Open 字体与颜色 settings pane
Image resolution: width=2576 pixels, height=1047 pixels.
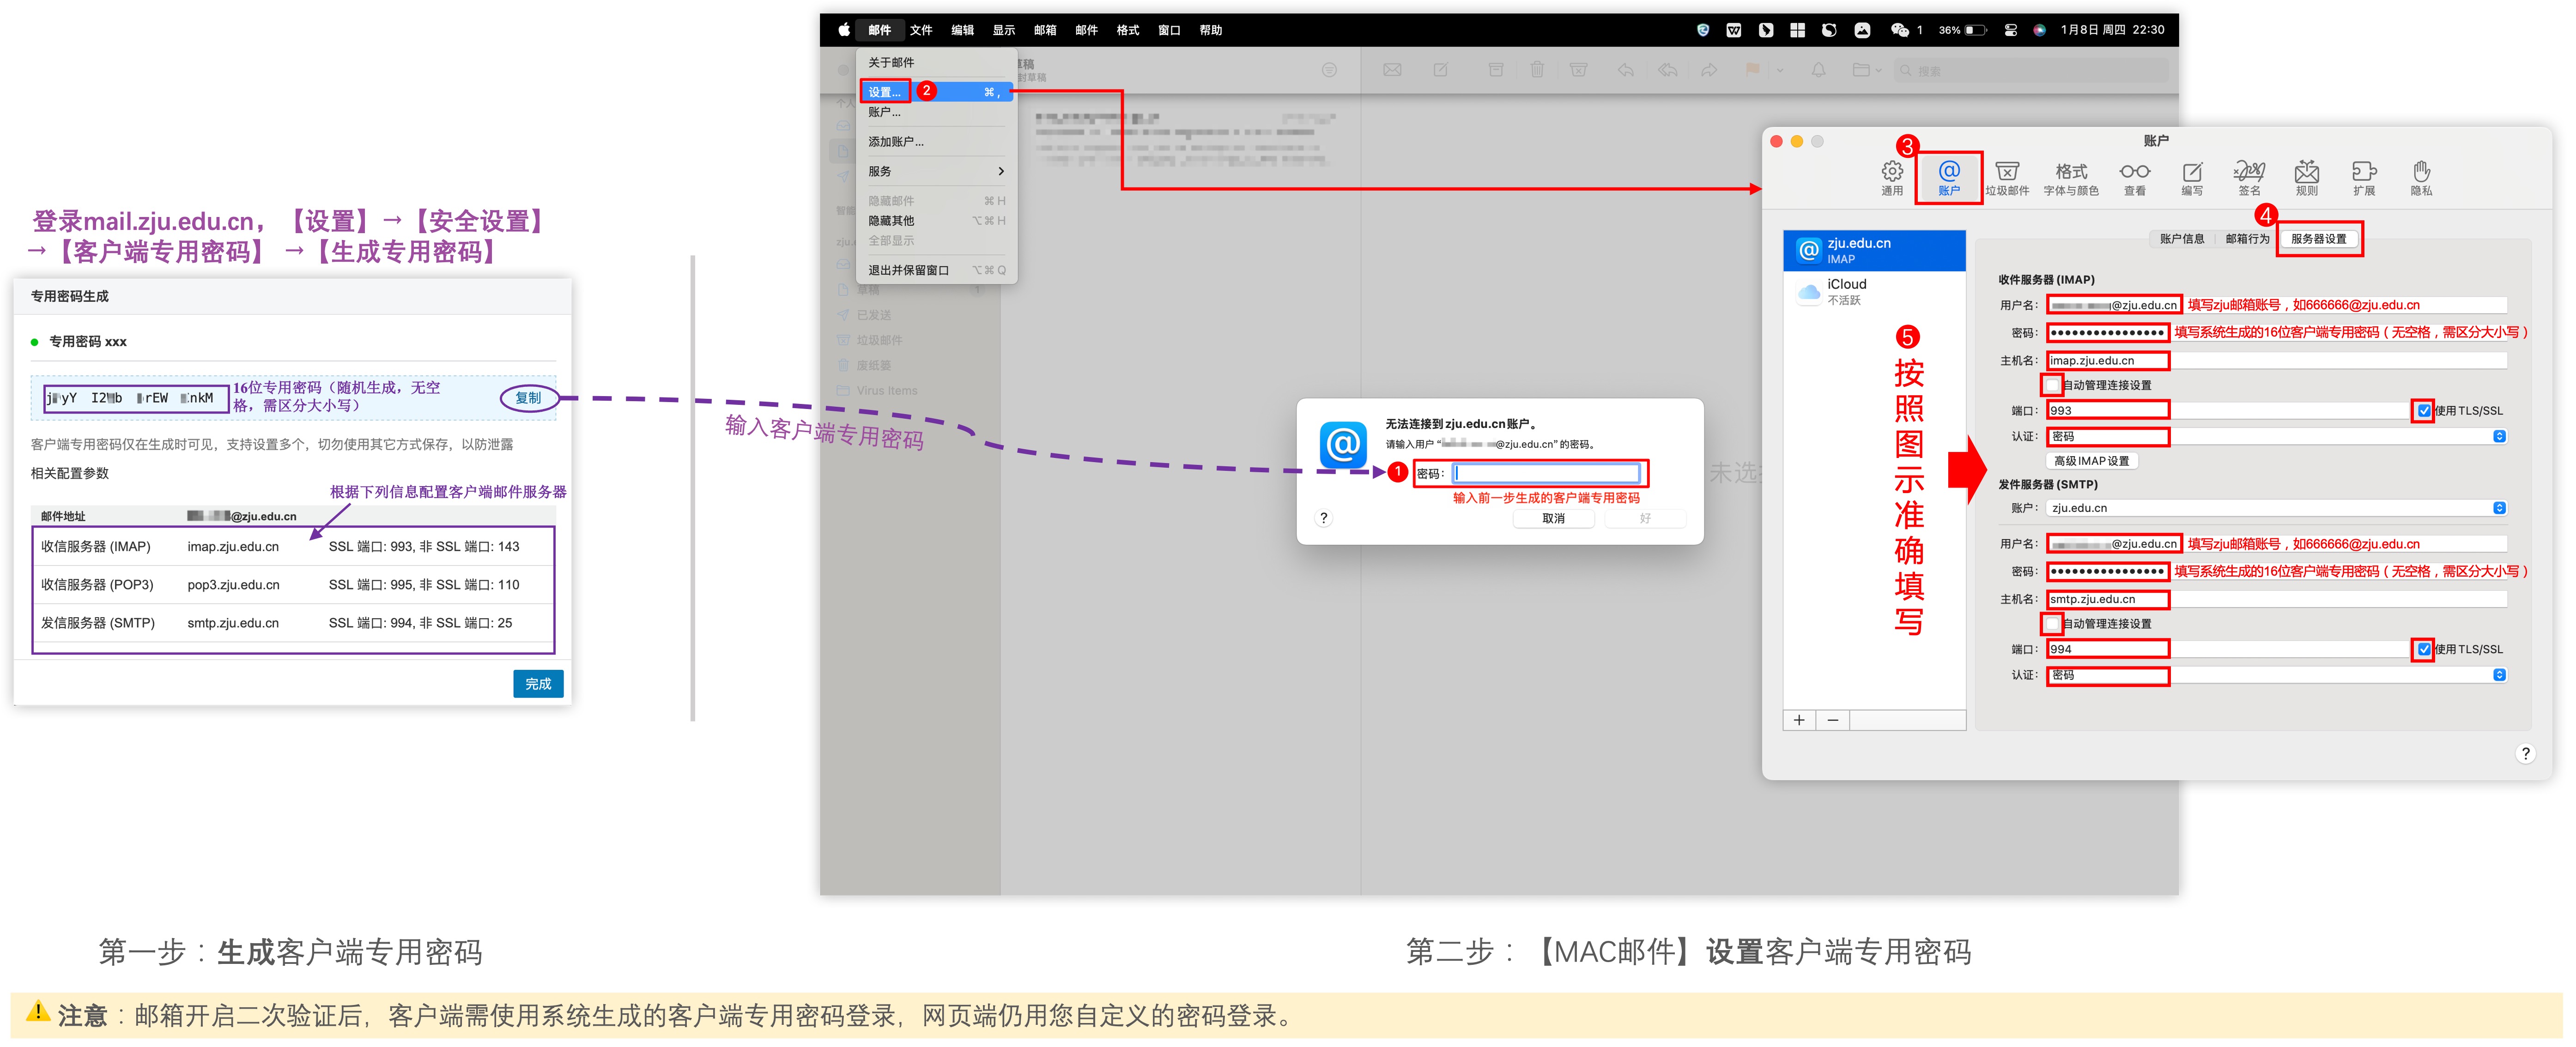[2071, 177]
